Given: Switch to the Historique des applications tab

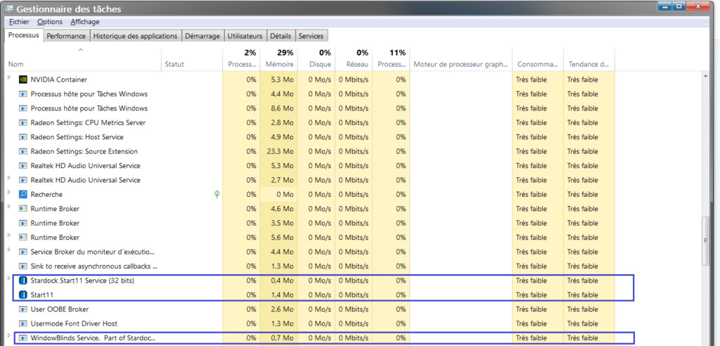Looking at the screenshot, I should tap(135, 36).
